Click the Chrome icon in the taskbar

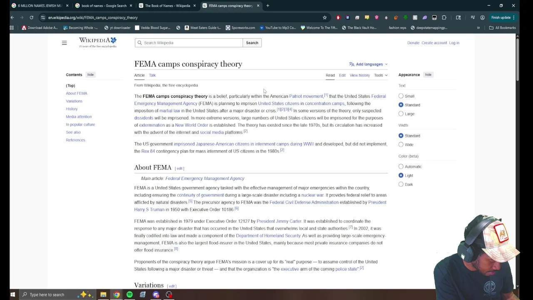(x=117, y=295)
